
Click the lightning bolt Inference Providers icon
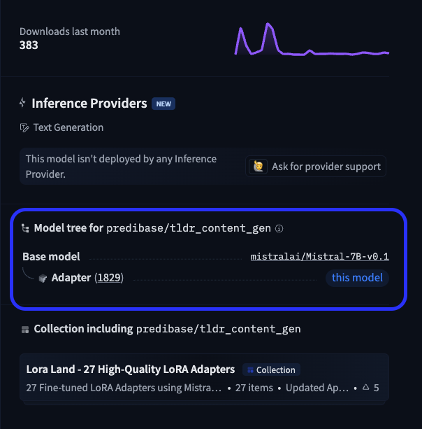click(22, 103)
